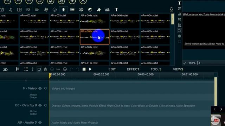Open the bulleted list tab in media bar
Screen dimensions: 225x126
(37, 10)
